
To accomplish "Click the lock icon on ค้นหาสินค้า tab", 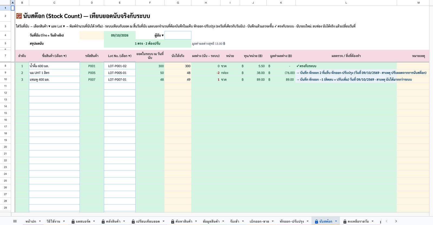I will pos(173,221).
